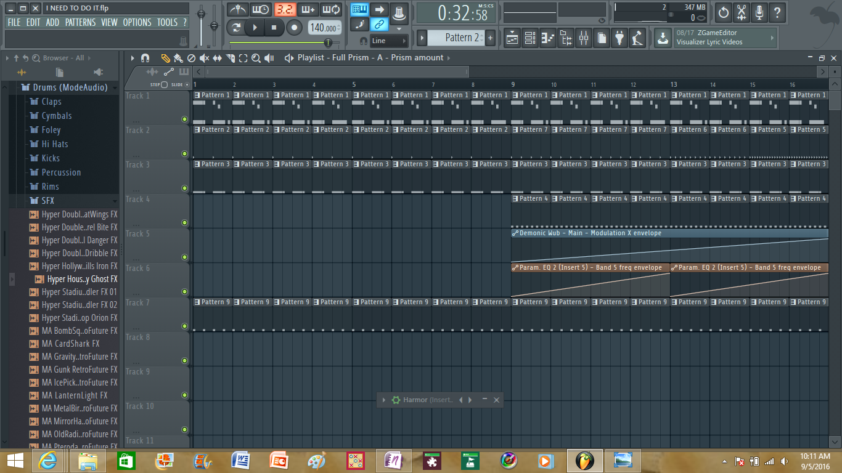842x473 pixels.
Task: Toggle Link to controller button
Action: 380,25
